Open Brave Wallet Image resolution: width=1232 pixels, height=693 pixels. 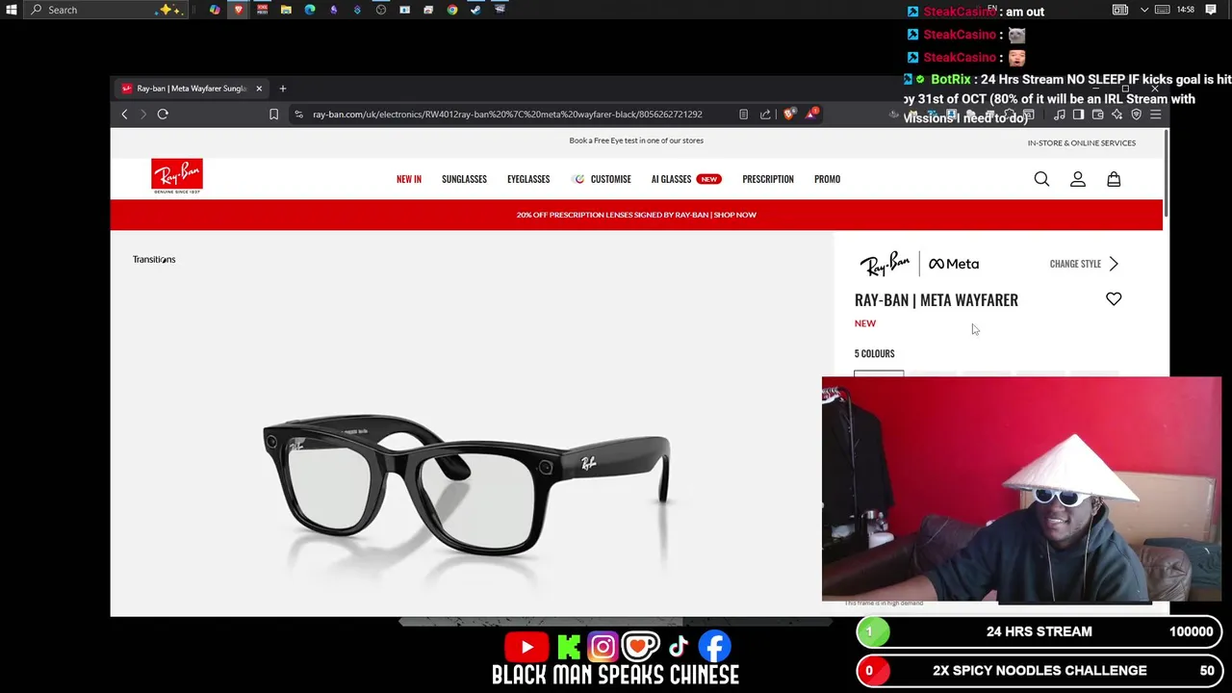coord(1097,115)
